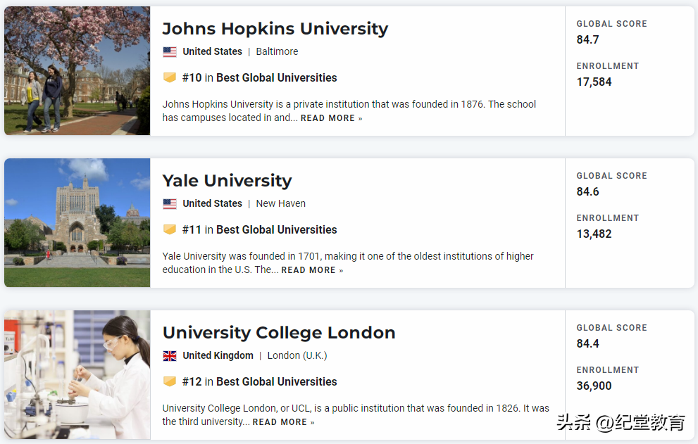Click the Yale building photo thumbnail

pyautogui.click(x=77, y=222)
